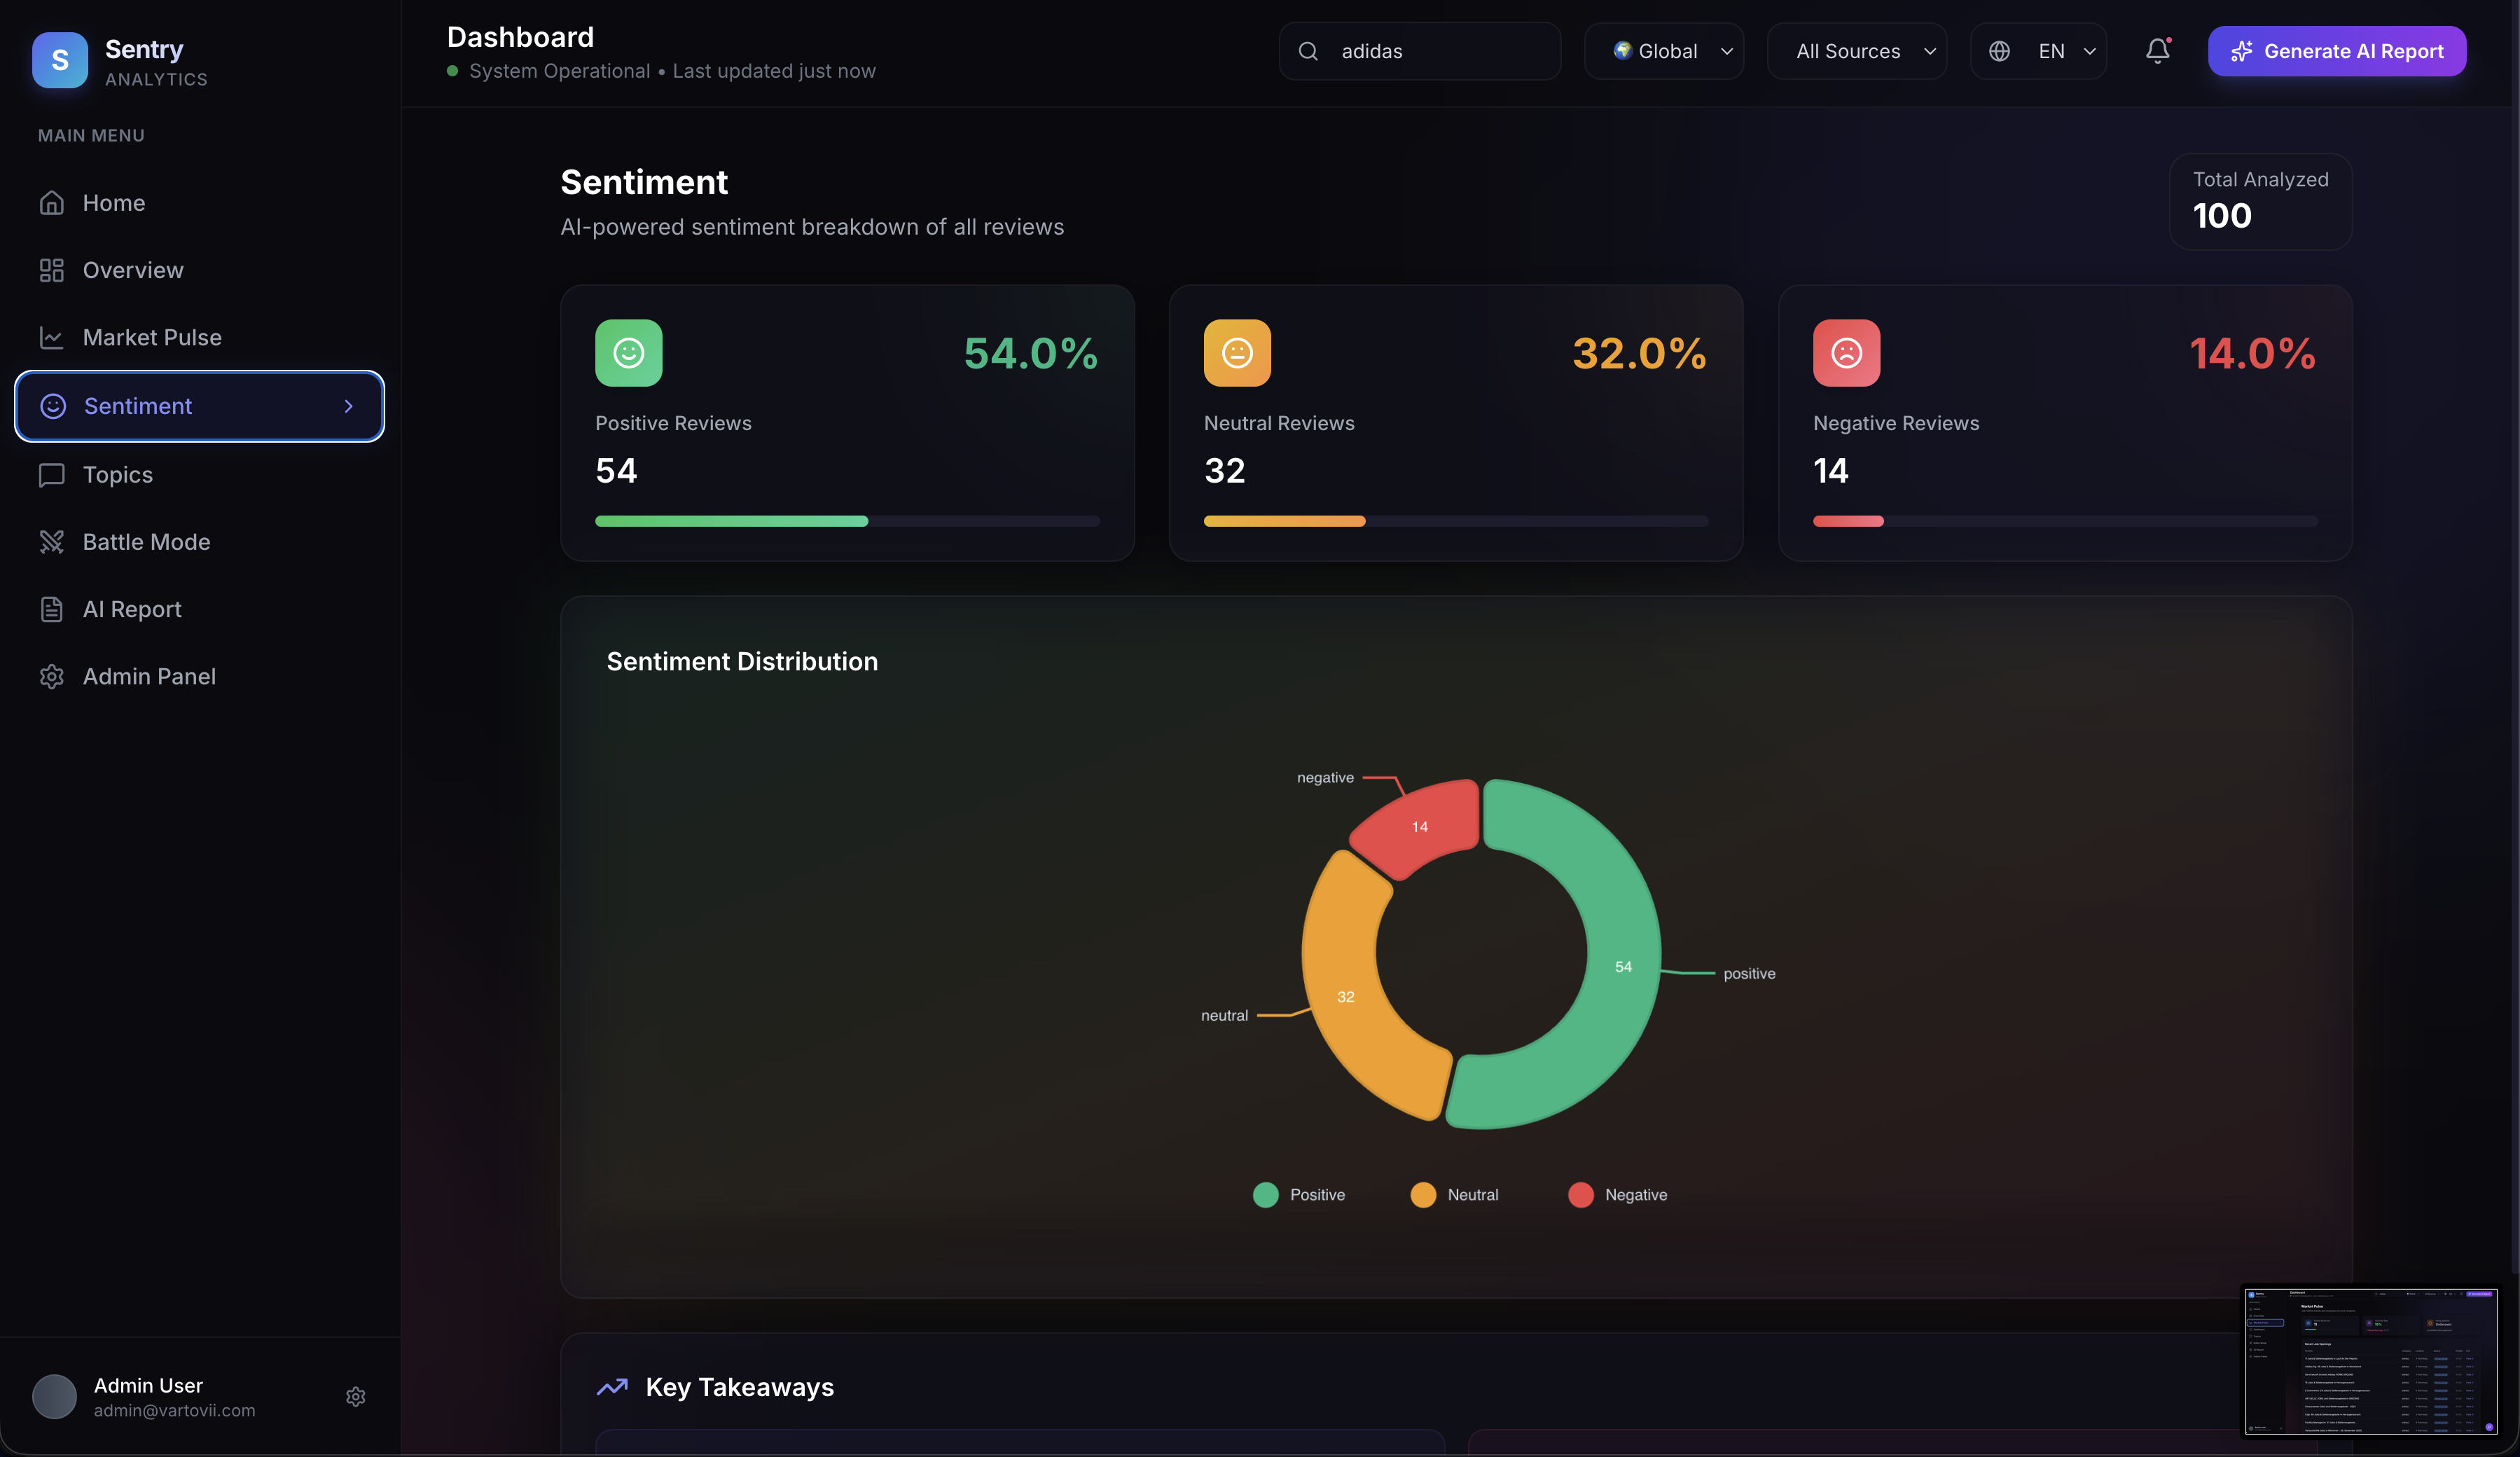This screenshot has height=1457, width=2520.
Task: Open the Global region dropdown
Action: tap(1664, 51)
